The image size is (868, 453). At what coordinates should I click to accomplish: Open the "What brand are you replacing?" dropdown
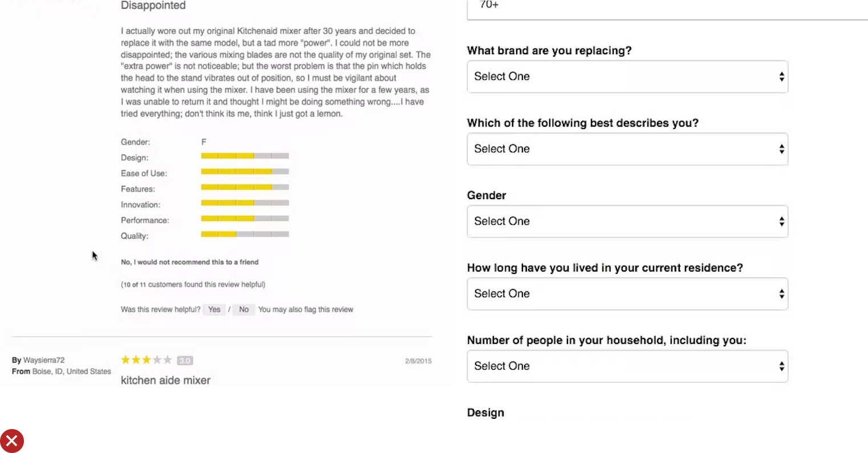tap(627, 76)
